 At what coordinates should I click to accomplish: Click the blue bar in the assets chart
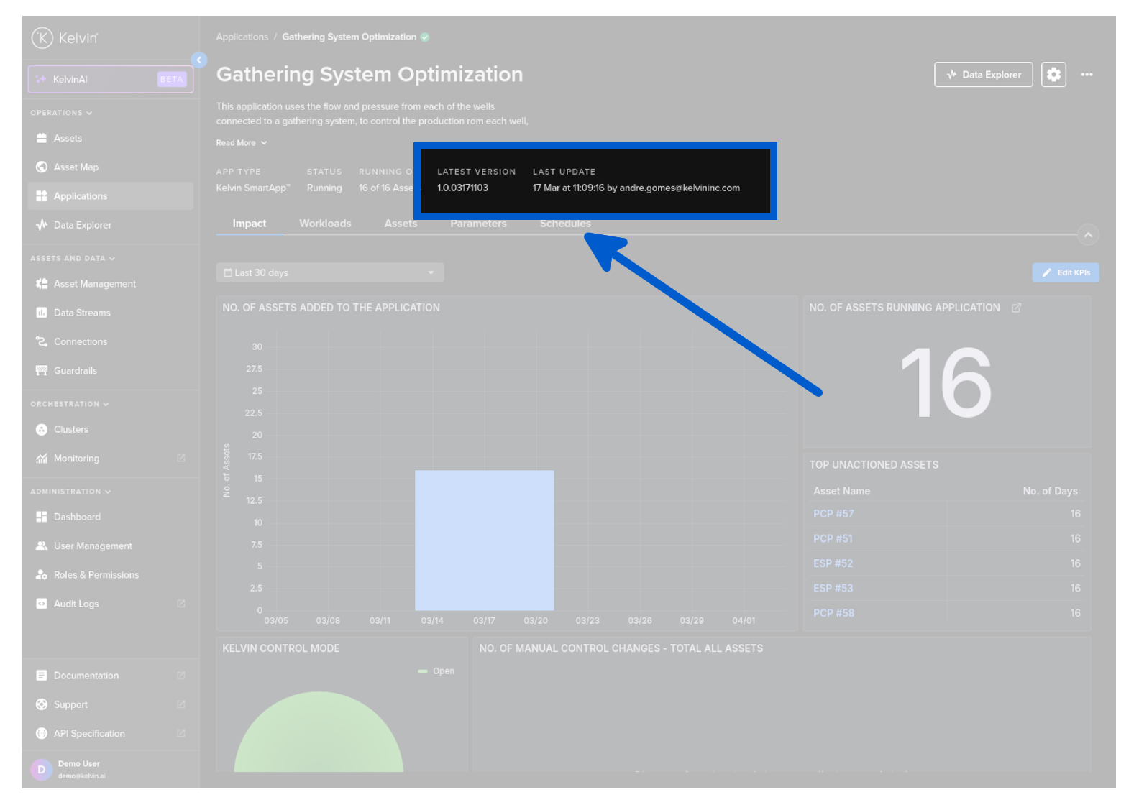tap(484, 540)
